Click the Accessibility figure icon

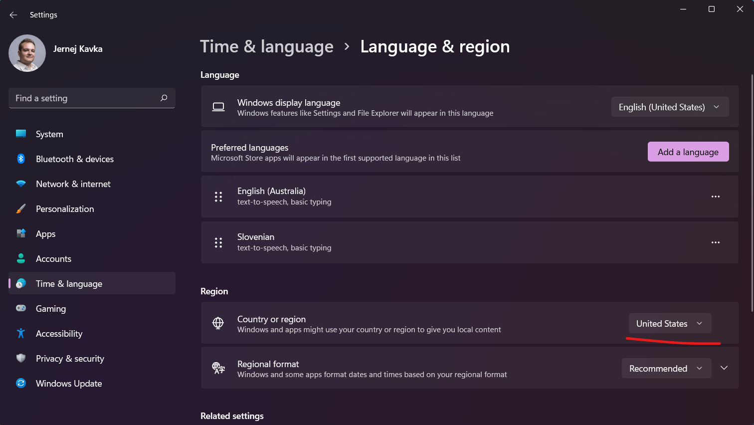(21, 333)
